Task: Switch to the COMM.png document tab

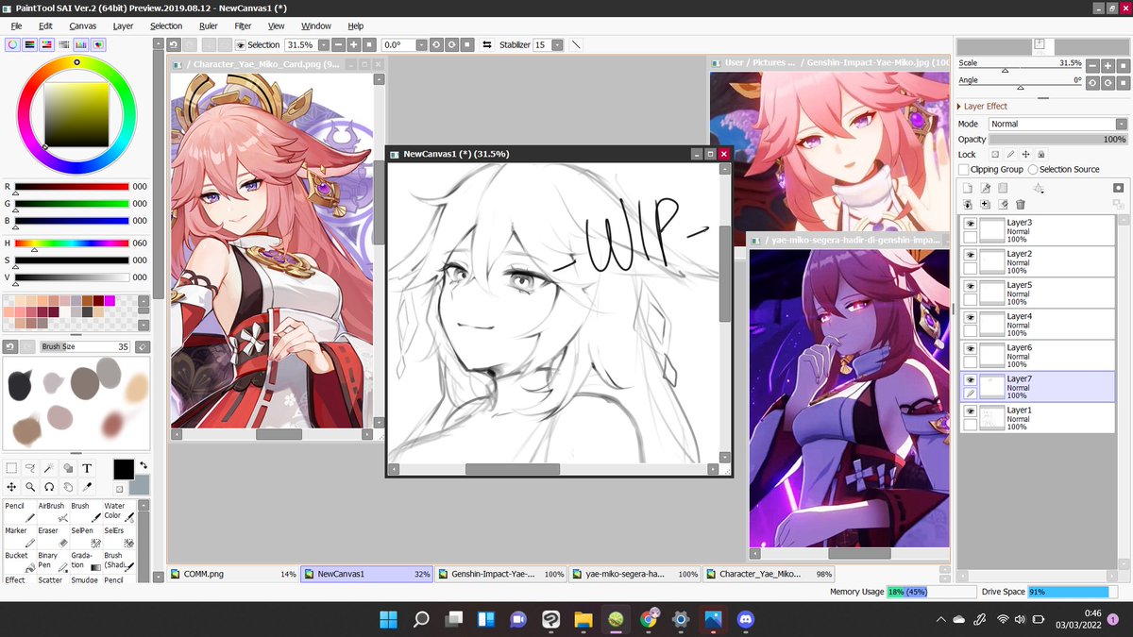Action: [x=233, y=574]
